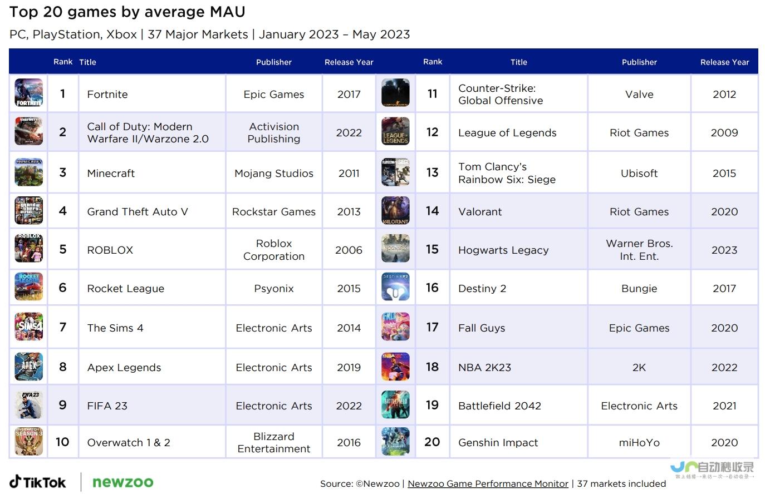Screen dimensions: 765x494
Task: Click the Call of Duty cover thumbnail
Action: click(29, 131)
